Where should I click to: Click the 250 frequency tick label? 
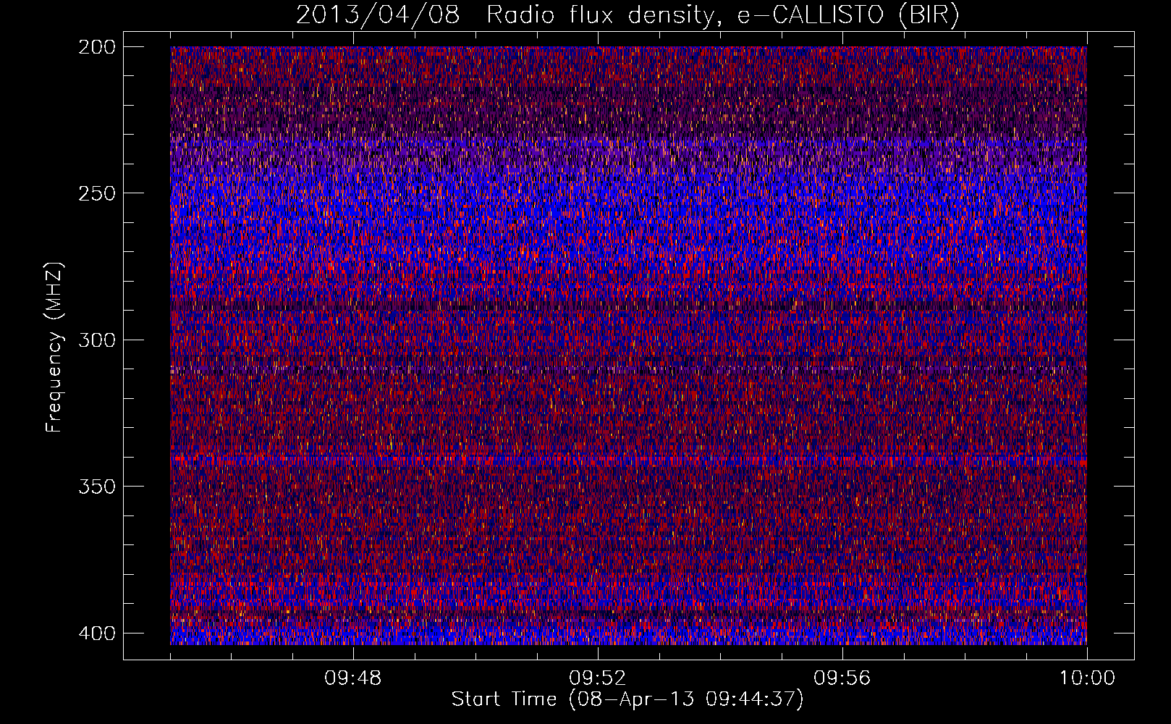pyautogui.click(x=96, y=193)
